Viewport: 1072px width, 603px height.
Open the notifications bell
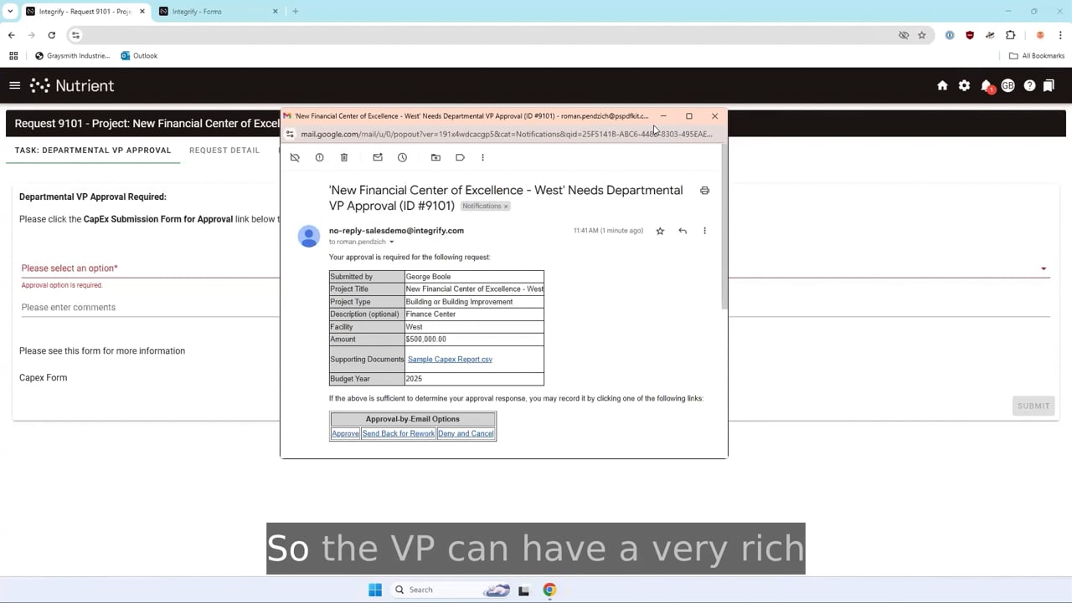pyautogui.click(x=987, y=86)
